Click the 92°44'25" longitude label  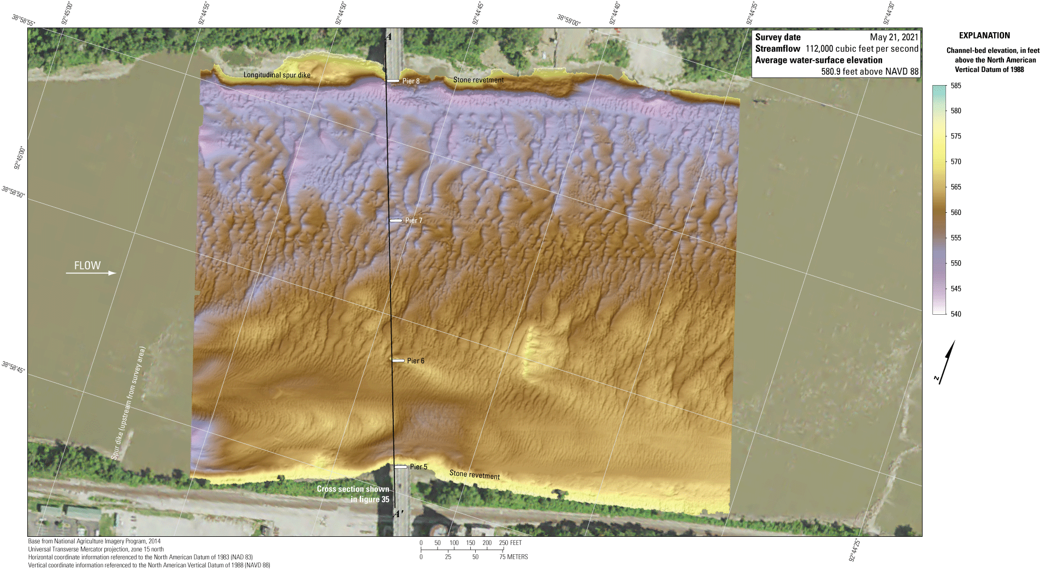click(x=854, y=550)
